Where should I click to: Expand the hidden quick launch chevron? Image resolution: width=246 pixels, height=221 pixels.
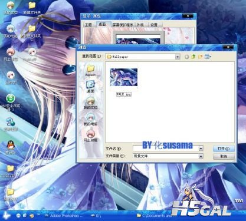(x=38, y=215)
